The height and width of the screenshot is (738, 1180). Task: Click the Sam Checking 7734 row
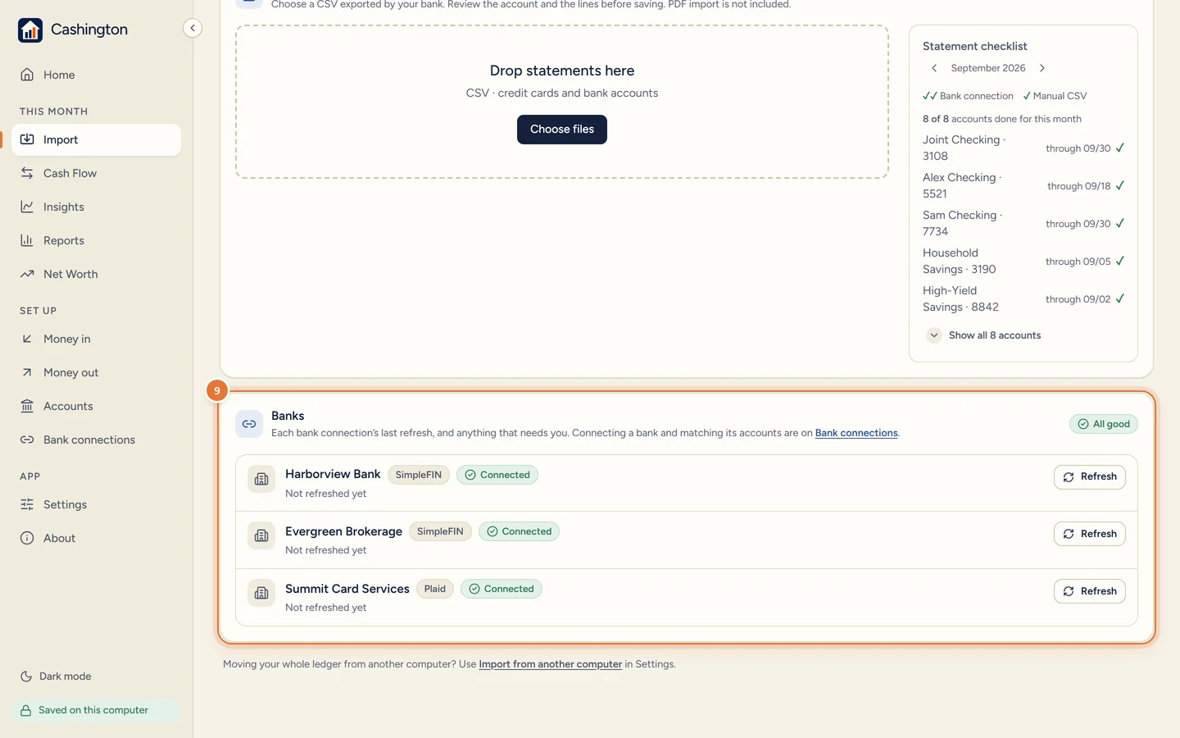click(x=1023, y=223)
